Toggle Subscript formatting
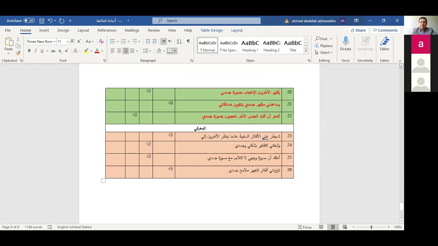Screen dimensions: 438x246 pyautogui.click(x=60, y=51)
